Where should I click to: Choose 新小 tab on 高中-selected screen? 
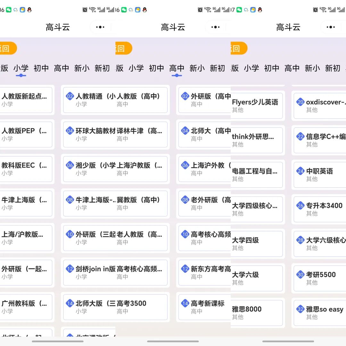197,68
